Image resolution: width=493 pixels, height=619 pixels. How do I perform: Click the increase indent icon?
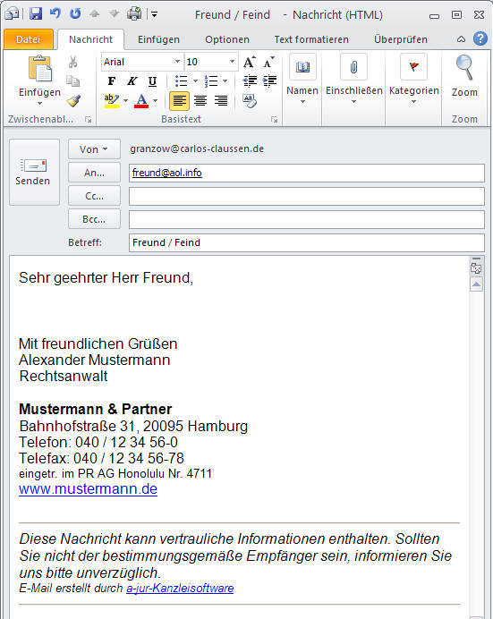click(269, 81)
